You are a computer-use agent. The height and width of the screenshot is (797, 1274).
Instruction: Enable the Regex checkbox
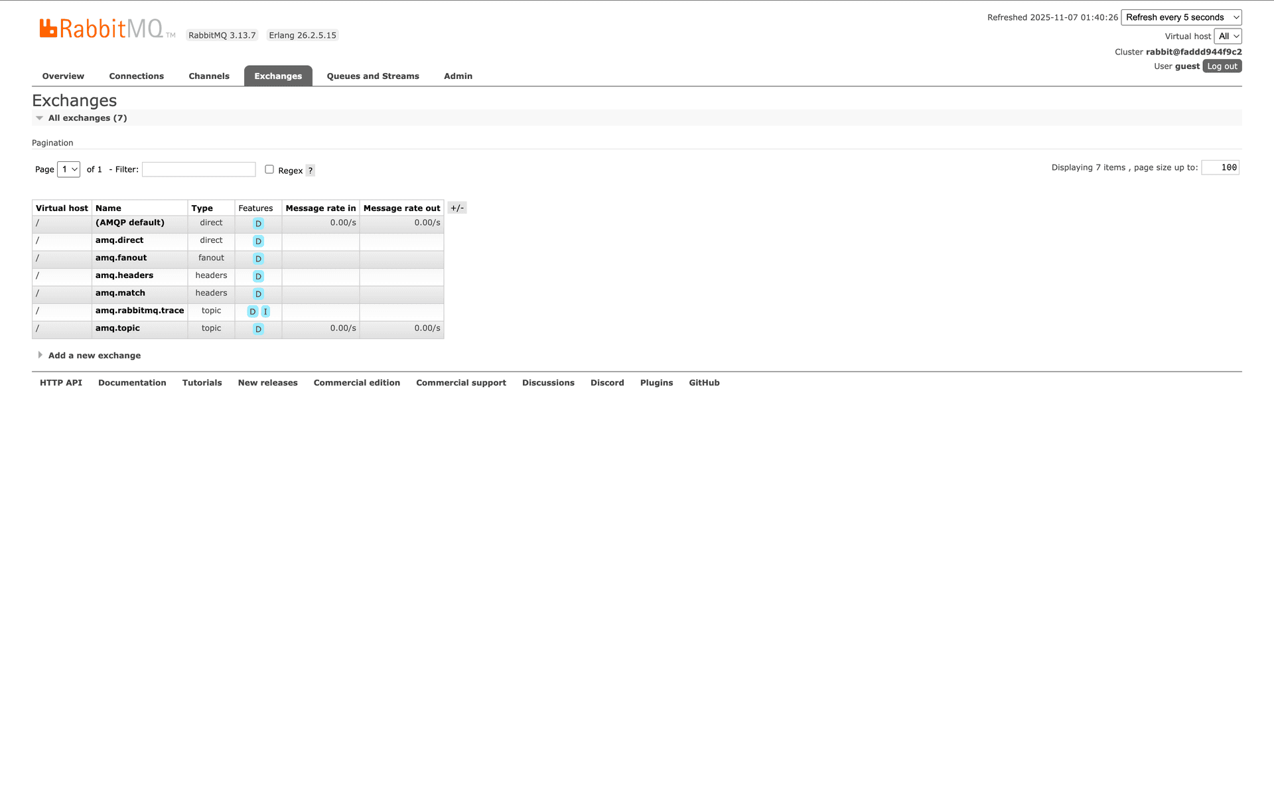pyautogui.click(x=269, y=169)
